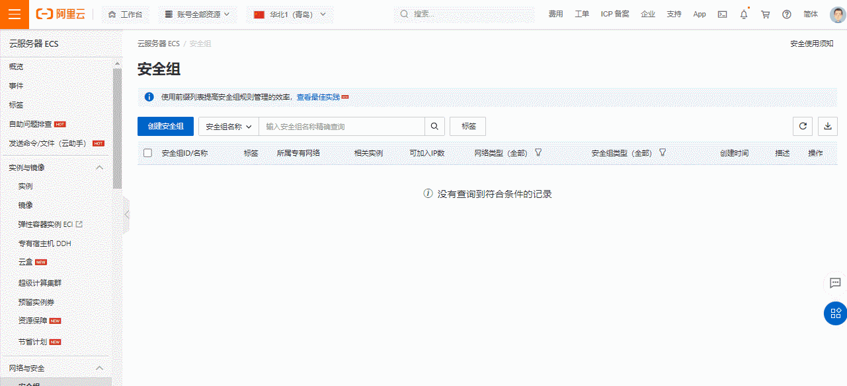The image size is (847, 386).
Task: Expand the 安全组名称 search type dropdown
Action: [228, 126]
